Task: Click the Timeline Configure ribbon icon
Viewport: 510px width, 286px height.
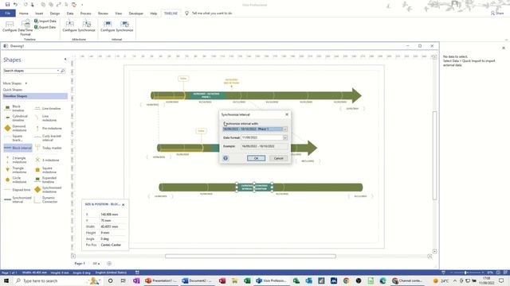Action: click(10, 26)
